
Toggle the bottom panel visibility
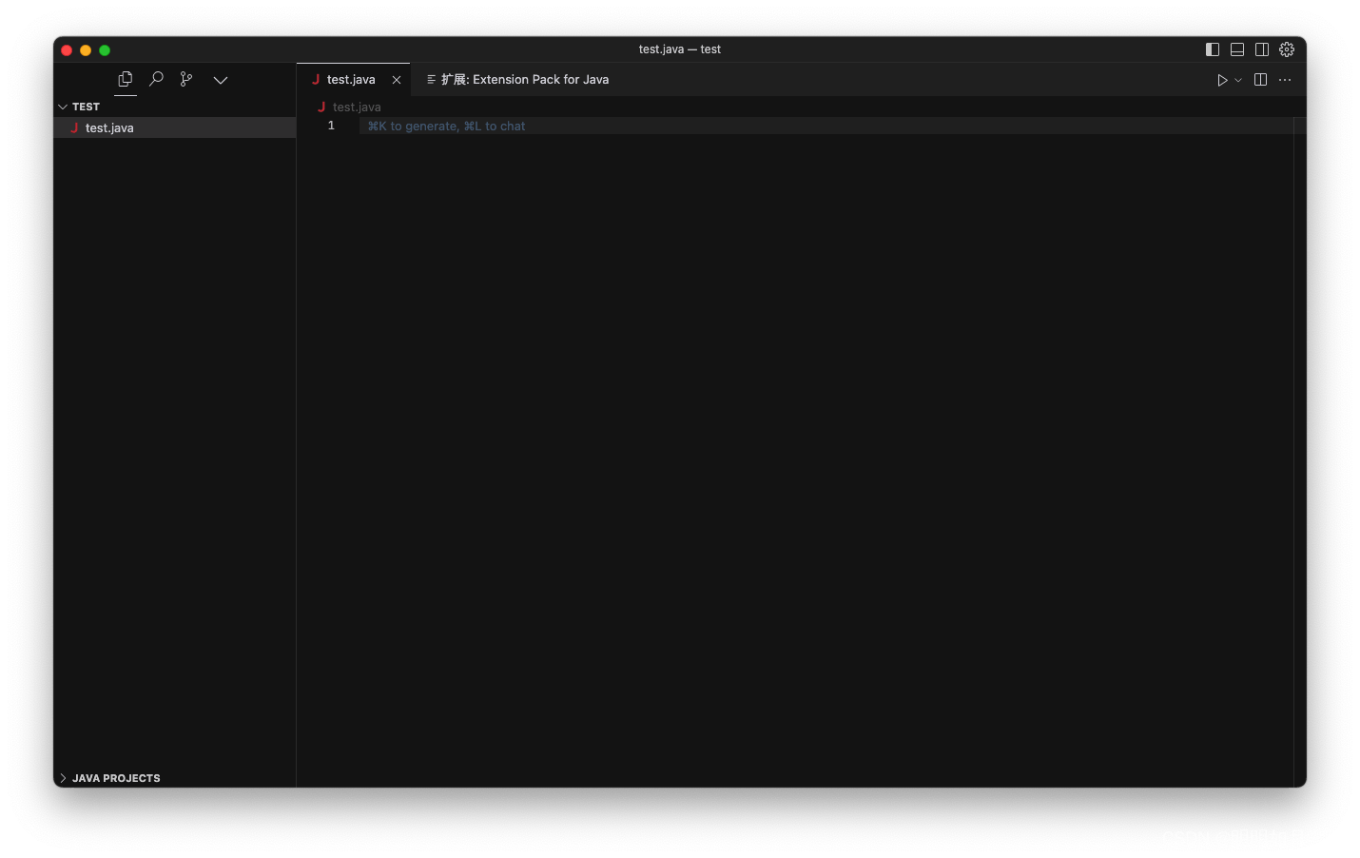pyautogui.click(x=1237, y=49)
